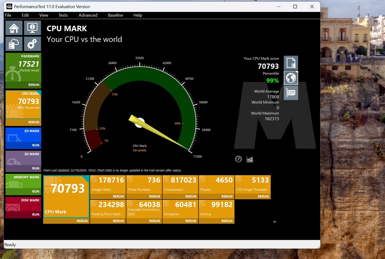Click the document report icon beside CPU score
Viewport: 385px width, 259px height.
pos(291,63)
